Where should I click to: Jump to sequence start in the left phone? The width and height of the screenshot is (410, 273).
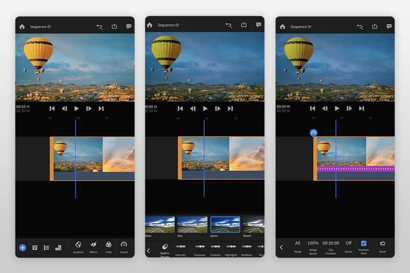pyautogui.click(x=52, y=108)
